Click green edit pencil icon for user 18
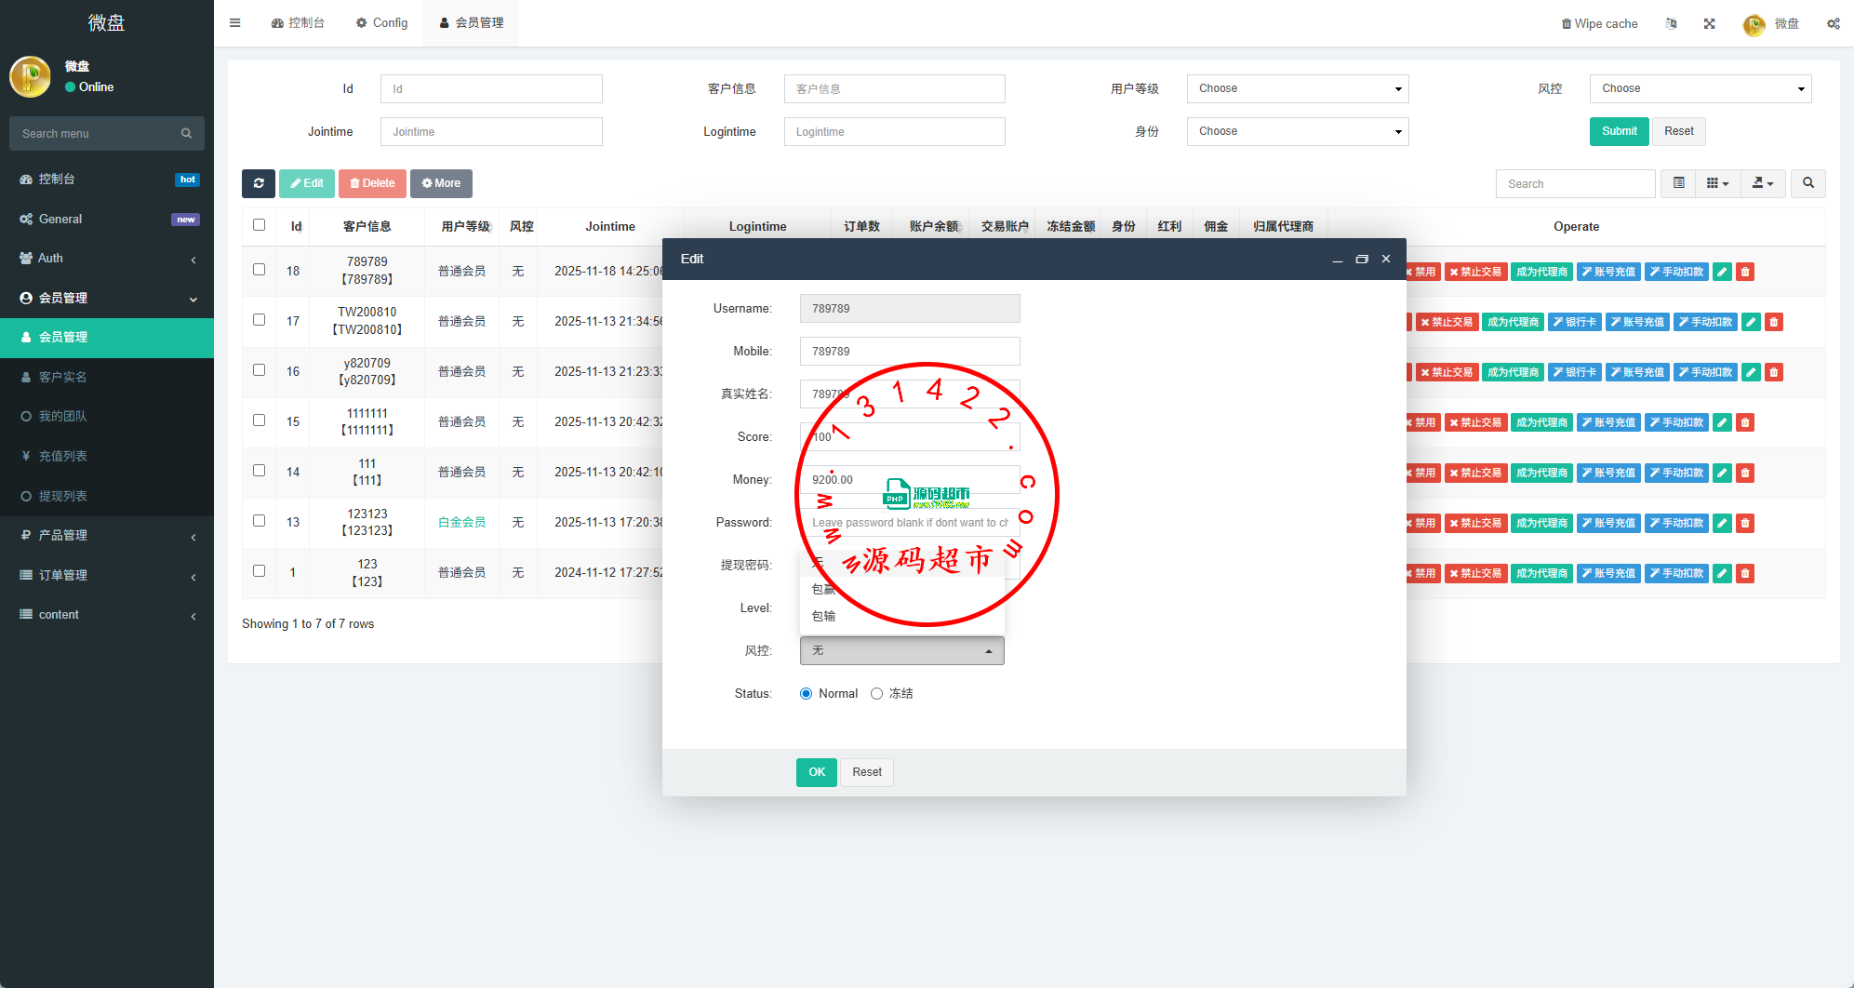1854x988 pixels. pos(1722,272)
